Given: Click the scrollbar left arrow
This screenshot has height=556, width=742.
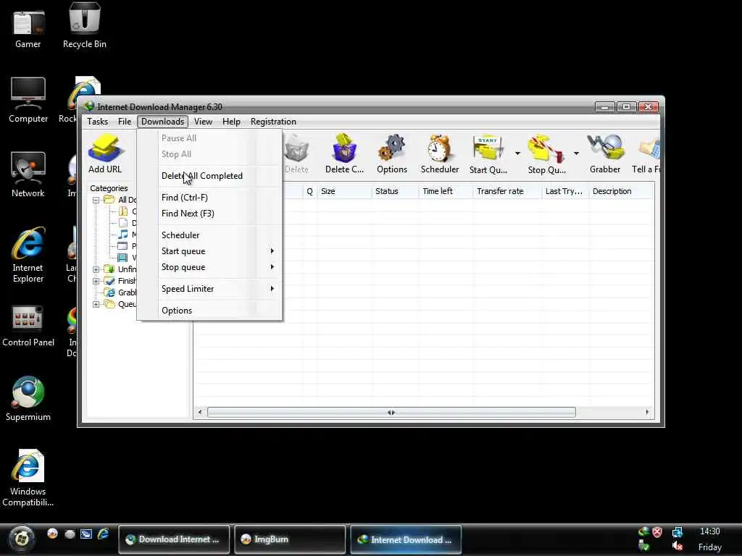Looking at the screenshot, I should click(200, 413).
